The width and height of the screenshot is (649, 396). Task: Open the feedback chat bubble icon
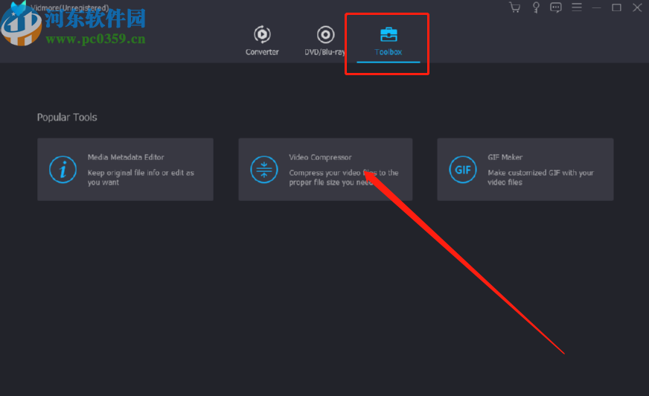[x=555, y=7]
